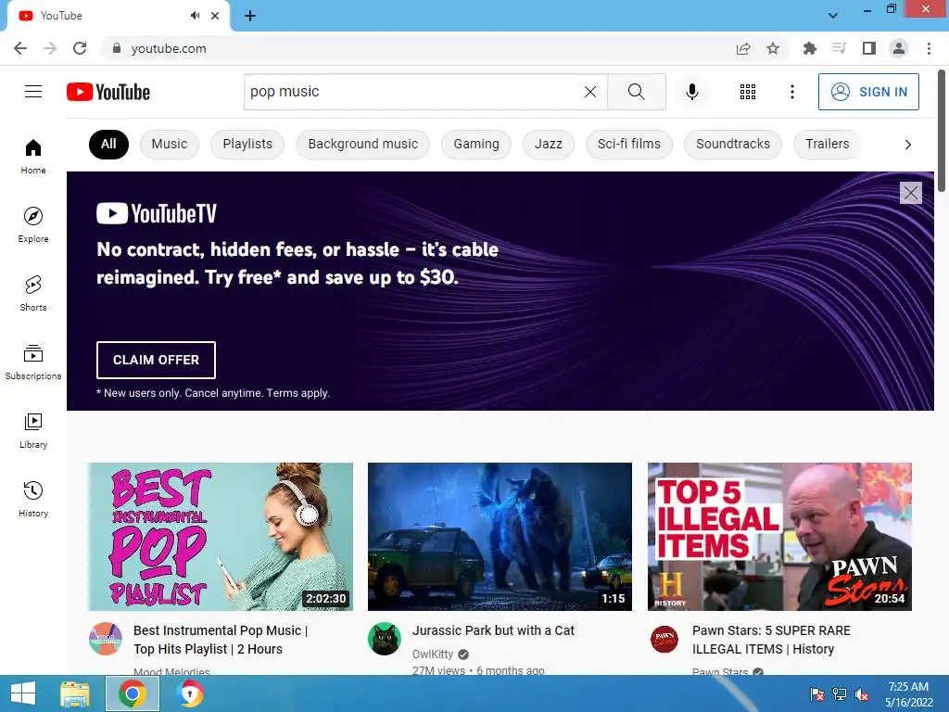Toggle Chrome side panel
This screenshot has width=949, height=712.
pos(869,48)
